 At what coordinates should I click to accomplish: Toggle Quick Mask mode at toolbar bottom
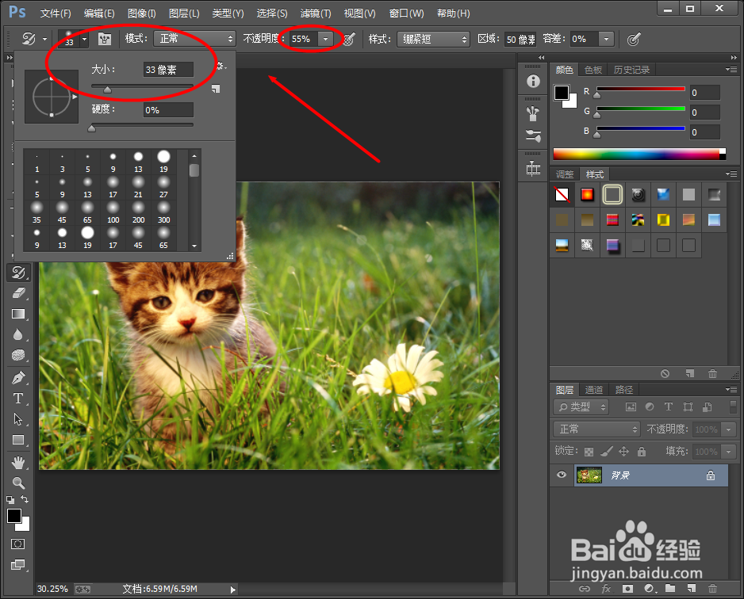pos(19,544)
